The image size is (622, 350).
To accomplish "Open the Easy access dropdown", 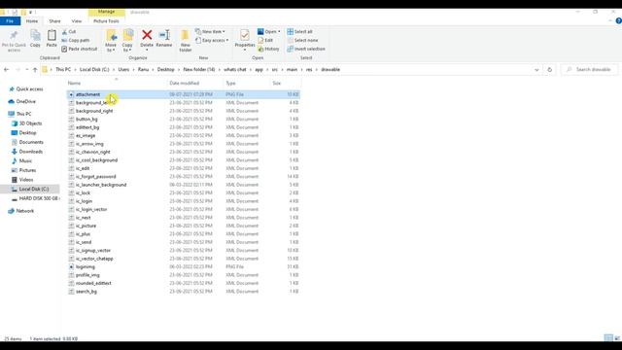I will click(x=212, y=41).
